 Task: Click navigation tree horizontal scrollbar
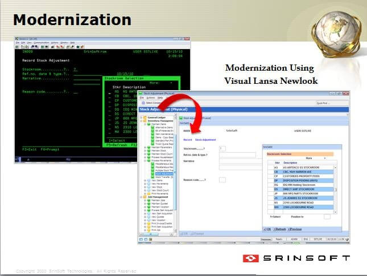click(157, 234)
